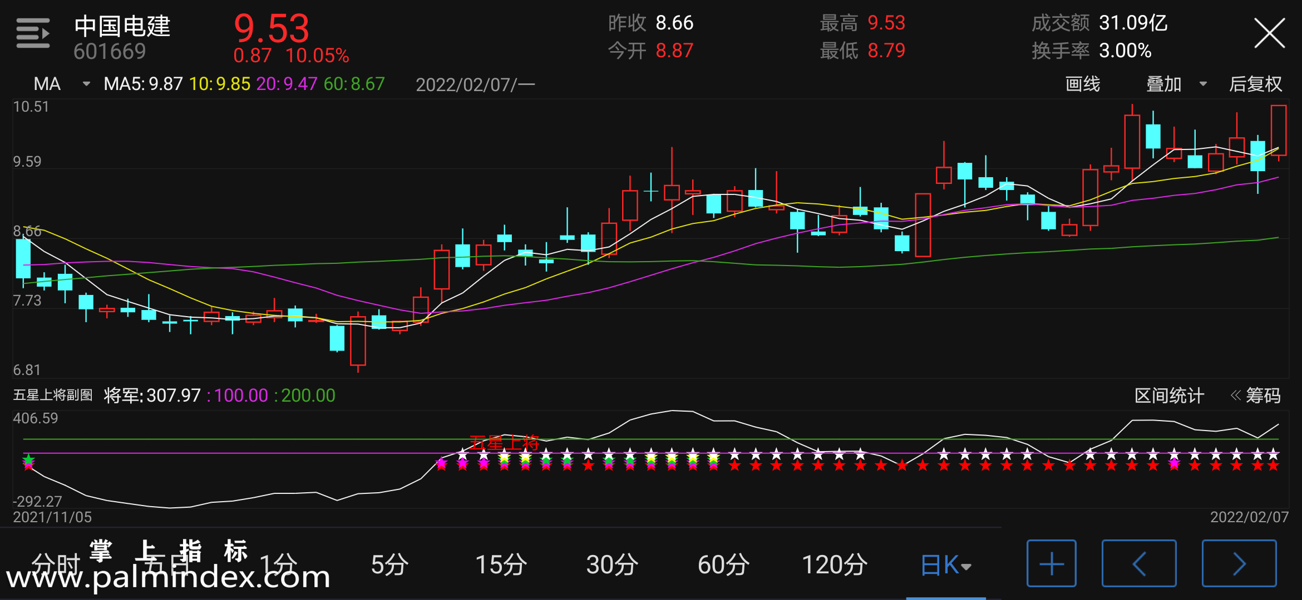The height and width of the screenshot is (600, 1302).
Task: Click the 画线 draw line button
Action: pyautogui.click(x=1082, y=84)
